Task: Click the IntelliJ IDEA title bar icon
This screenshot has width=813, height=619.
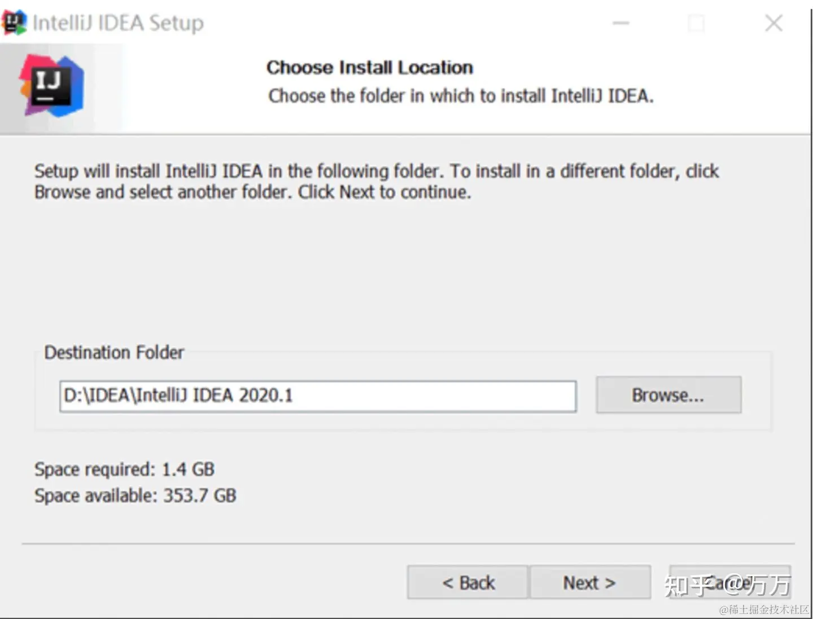Action: pos(14,23)
